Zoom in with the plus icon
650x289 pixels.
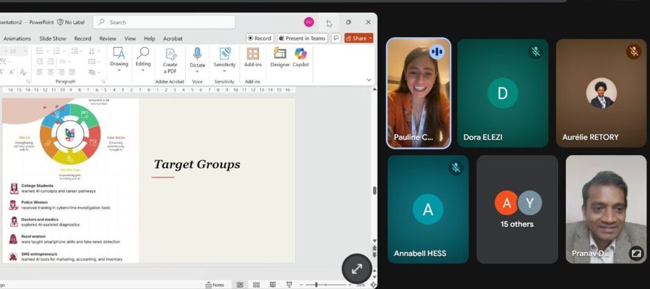(350, 285)
